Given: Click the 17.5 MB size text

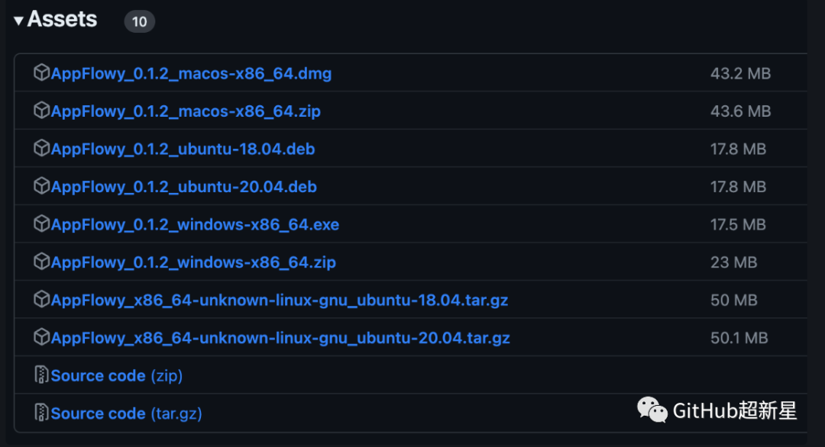Looking at the screenshot, I should (738, 225).
